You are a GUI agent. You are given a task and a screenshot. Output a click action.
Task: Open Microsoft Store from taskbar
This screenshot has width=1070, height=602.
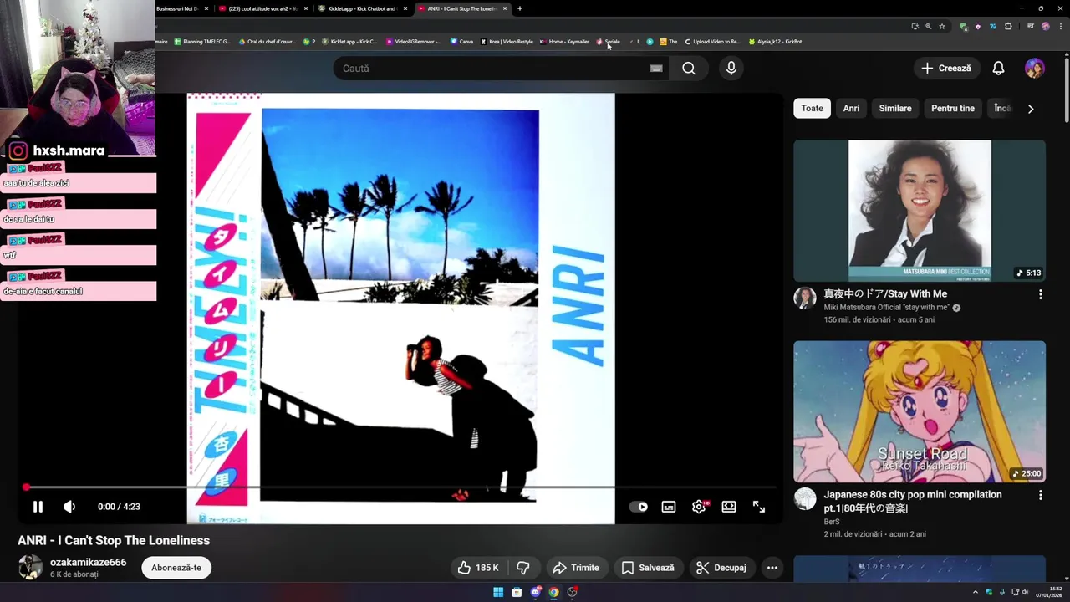coord(517,592)
